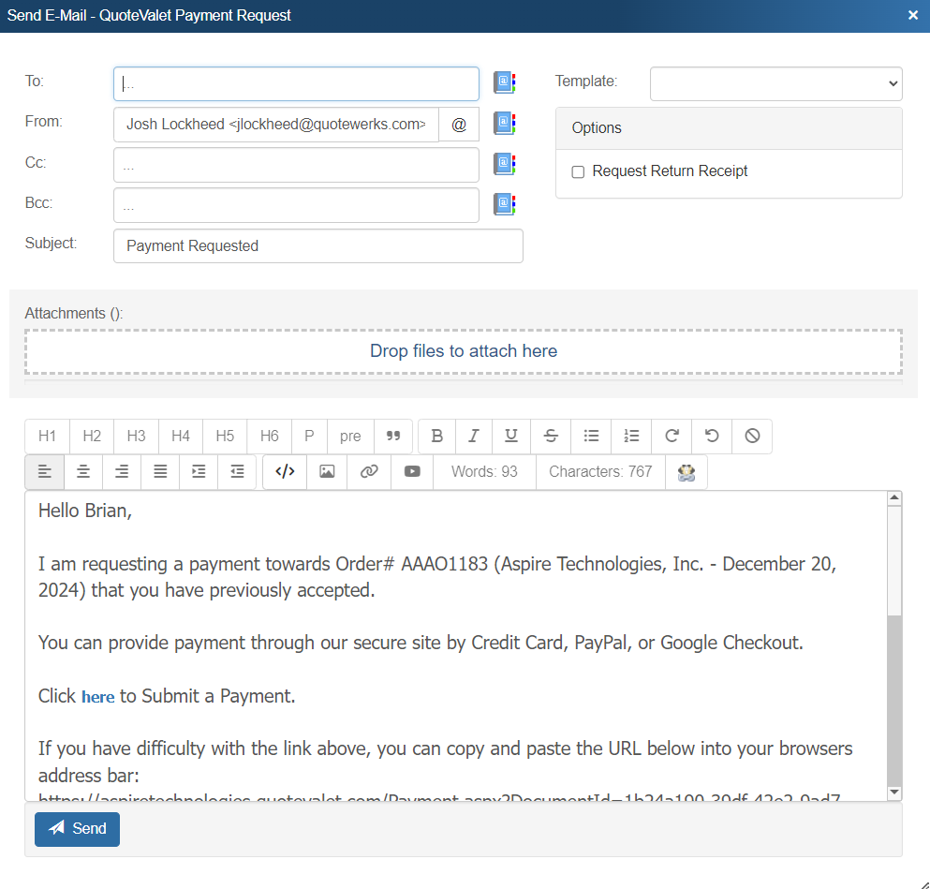Enable Request Return Receipt checkbox
This screenshot has height=889, width=930.
tap(578, 172)
